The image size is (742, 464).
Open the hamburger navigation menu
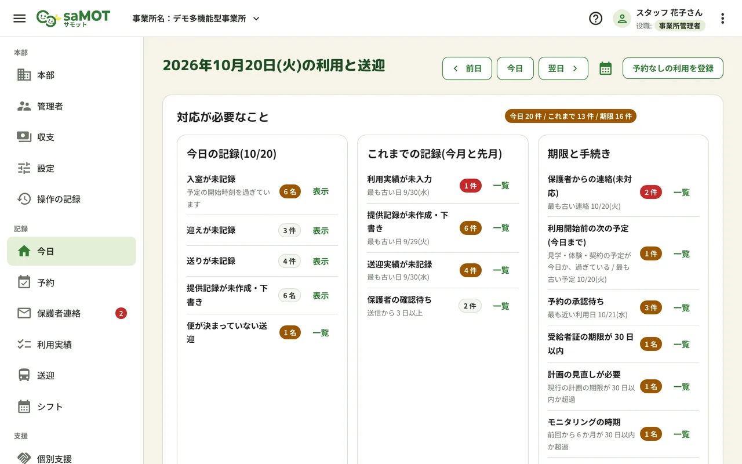point(20,19)
